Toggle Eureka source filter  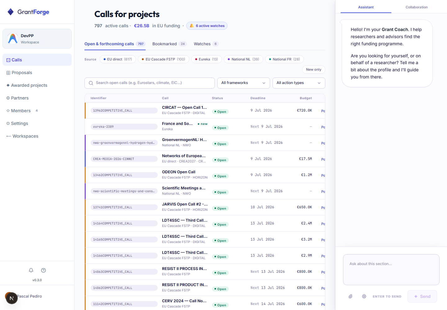pos(206,59)
